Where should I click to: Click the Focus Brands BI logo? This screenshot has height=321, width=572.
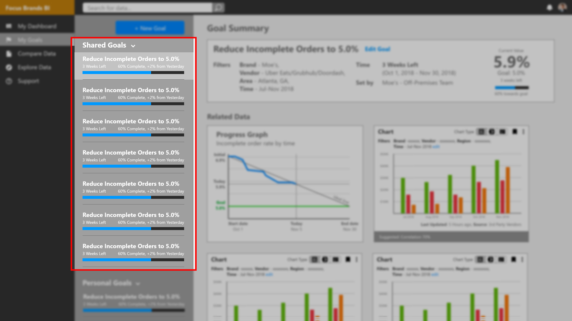[x=27, y=8]
